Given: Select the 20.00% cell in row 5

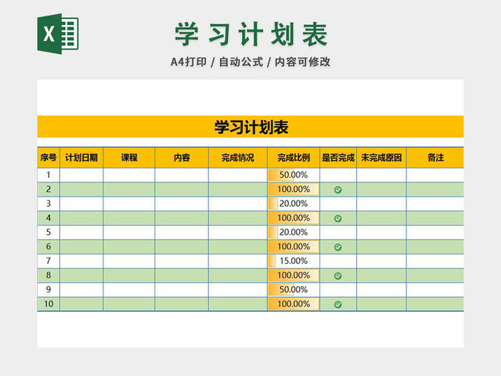Looking at the screenshot, I should coord(294,233).
